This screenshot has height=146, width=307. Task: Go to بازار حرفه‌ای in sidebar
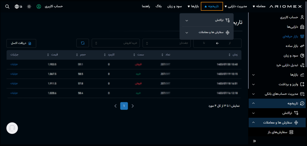tap(289, 36)
